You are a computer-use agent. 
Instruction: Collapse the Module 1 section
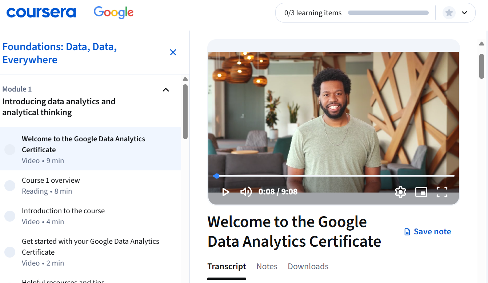pos(166,90)
